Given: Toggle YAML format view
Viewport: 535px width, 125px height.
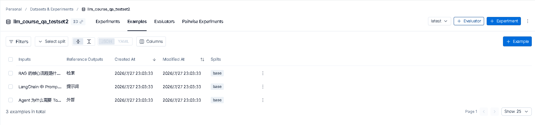Looking at the screenshot, I should [123, 42].
